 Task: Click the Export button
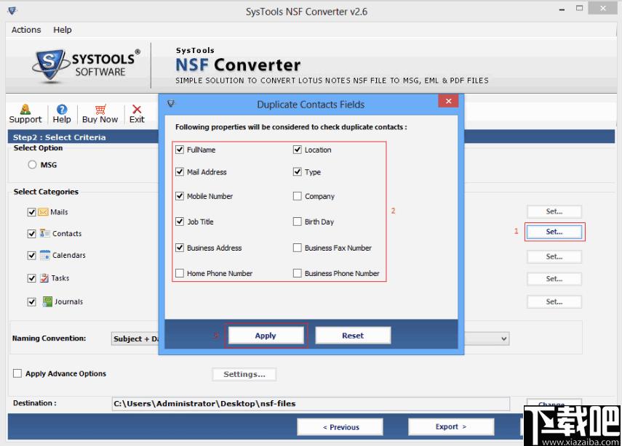[x=451, y=426]
